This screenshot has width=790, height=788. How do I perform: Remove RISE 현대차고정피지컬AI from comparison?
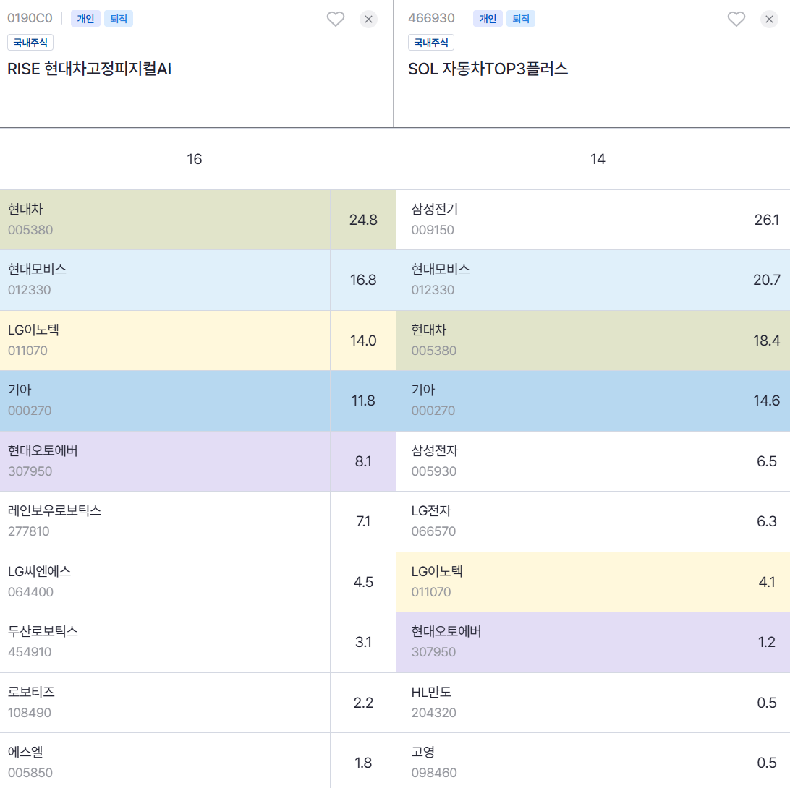[368, 19]
